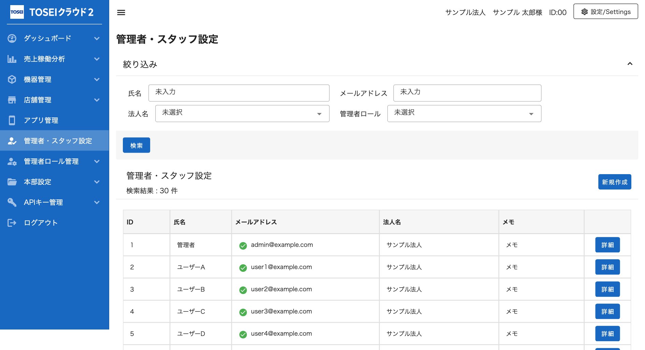Click the 管理者ロール管理 person-gear icon
The image size is (645, 350).
12,161
